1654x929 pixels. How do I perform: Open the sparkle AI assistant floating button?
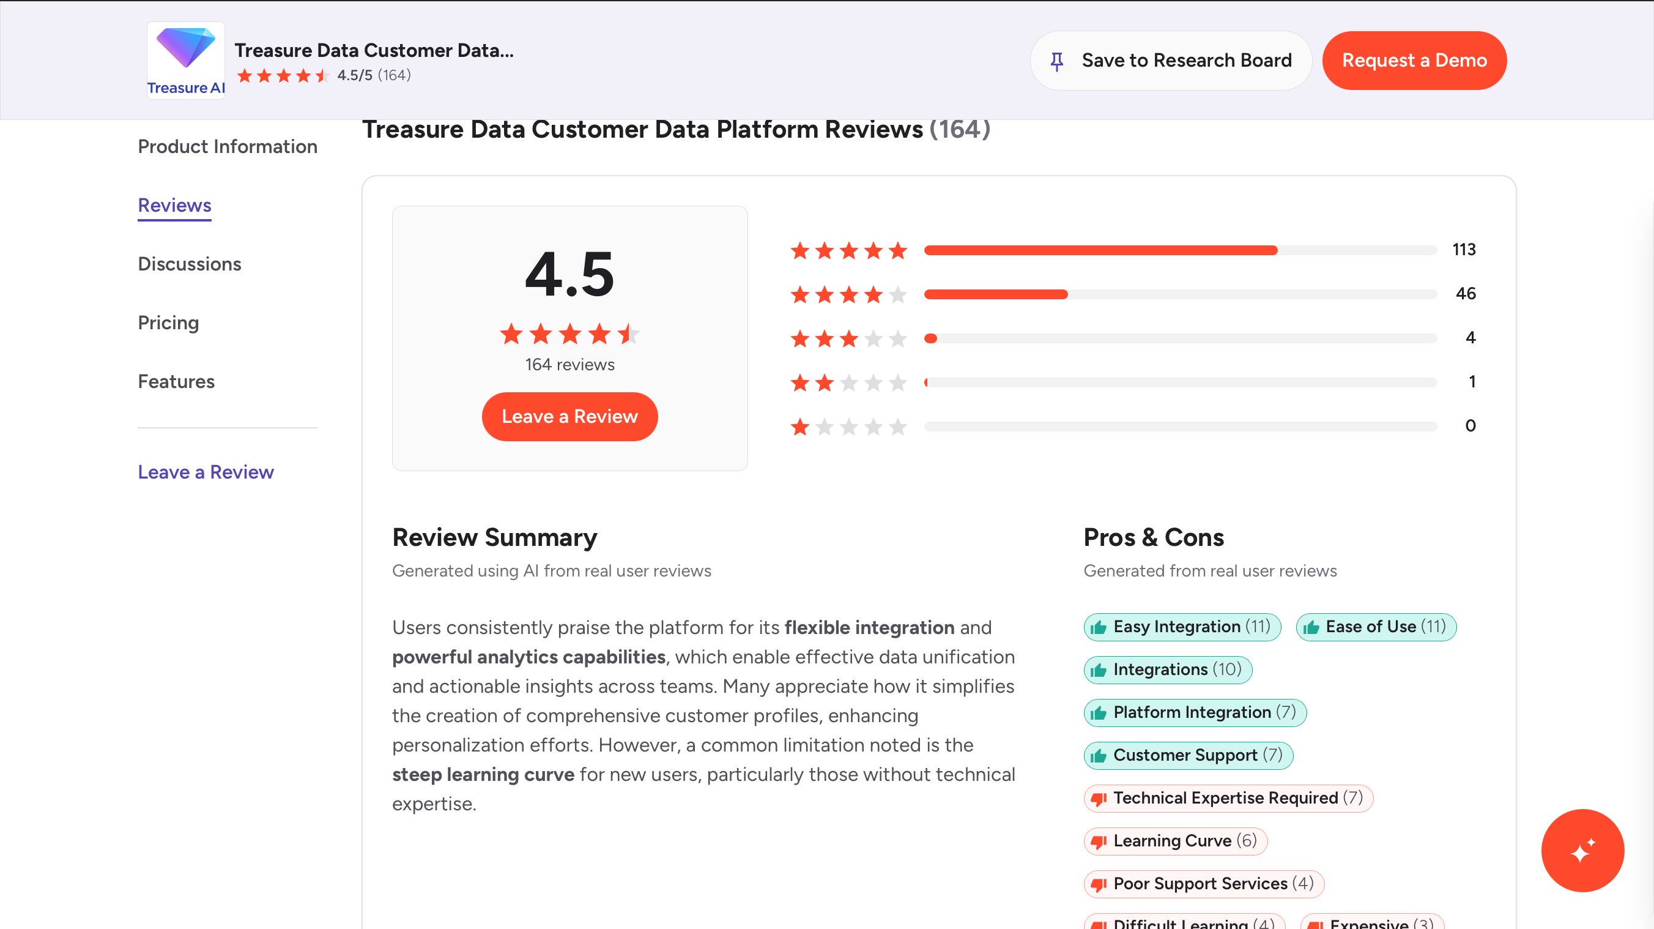click(1582, 850)
